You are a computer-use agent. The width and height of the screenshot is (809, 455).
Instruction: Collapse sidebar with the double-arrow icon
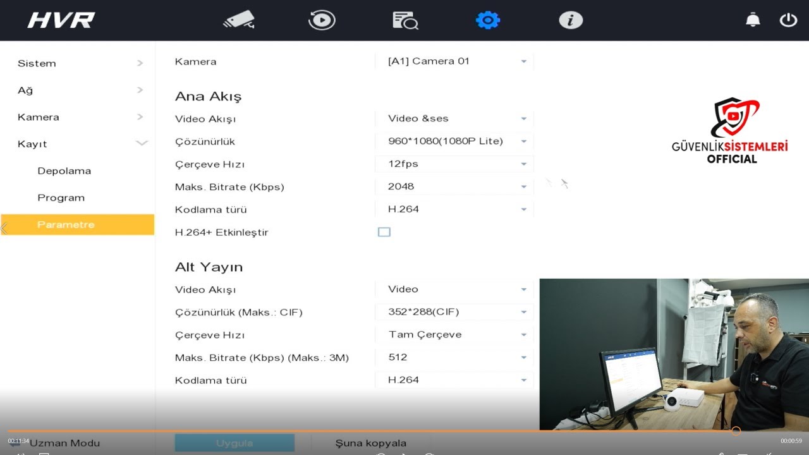pyautogui.click(x=4, y=228)
